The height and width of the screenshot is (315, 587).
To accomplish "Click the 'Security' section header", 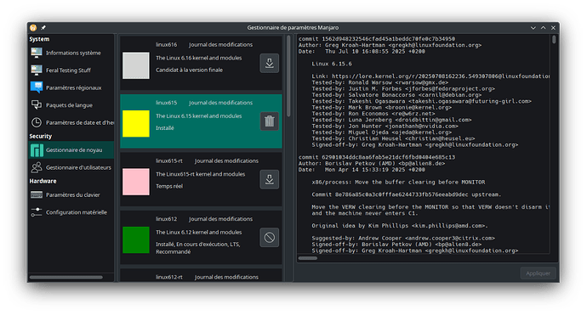I will [x=41, y=136].
